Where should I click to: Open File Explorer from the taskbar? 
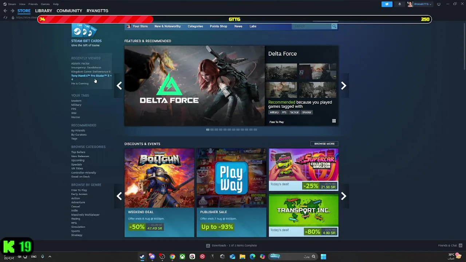[x=242, y=257]
